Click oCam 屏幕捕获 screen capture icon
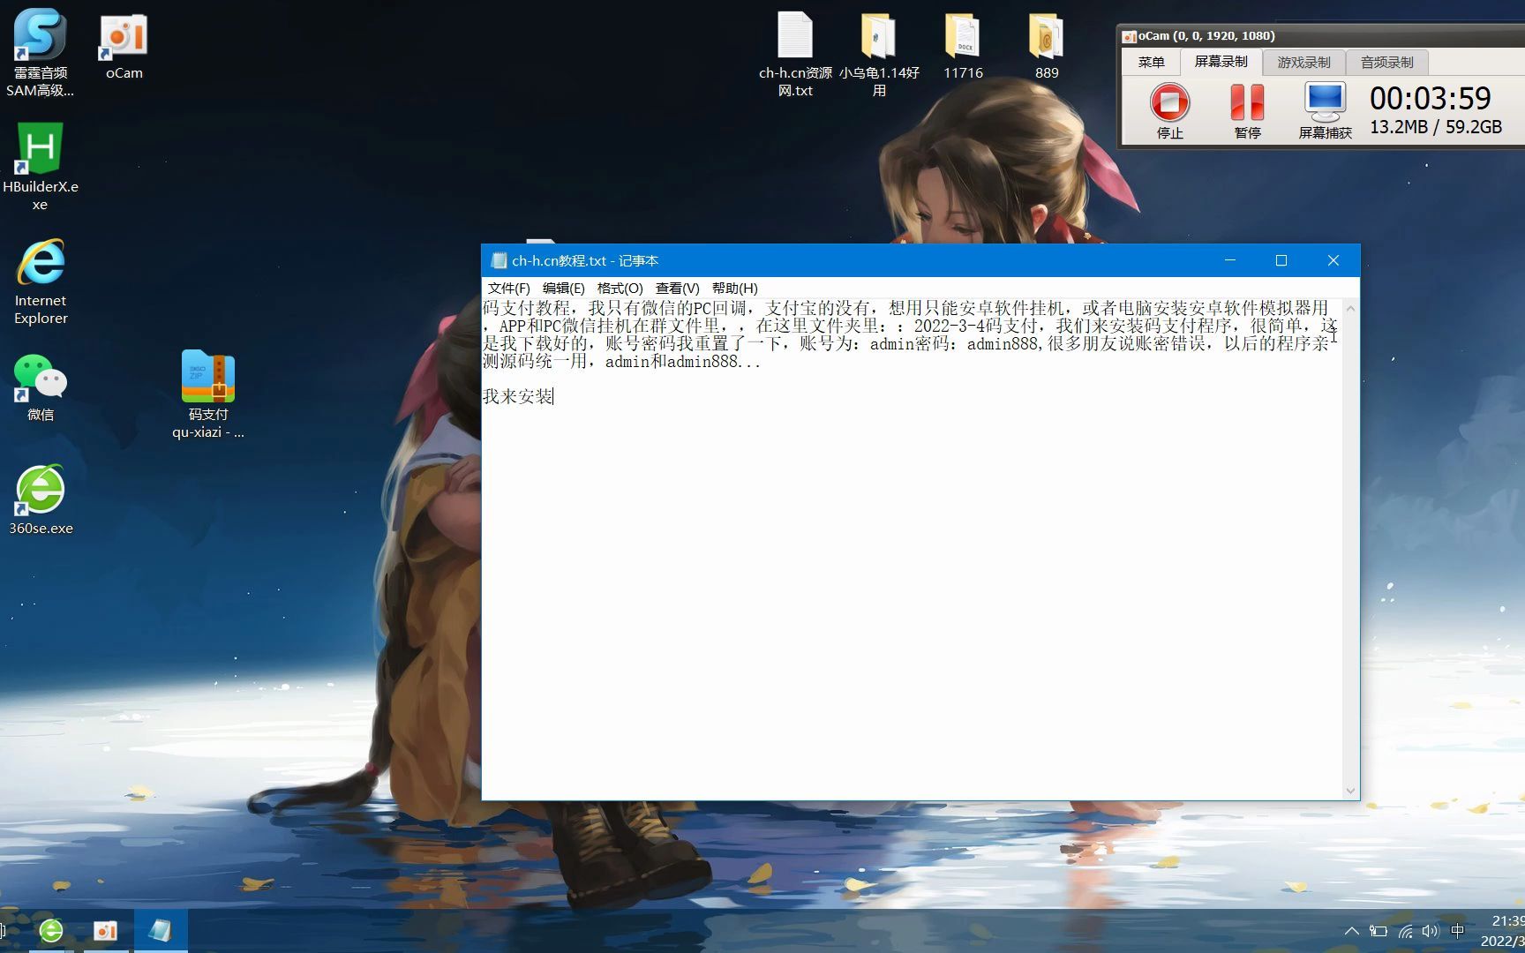The image size is (1525, 953). [1325, 110]
